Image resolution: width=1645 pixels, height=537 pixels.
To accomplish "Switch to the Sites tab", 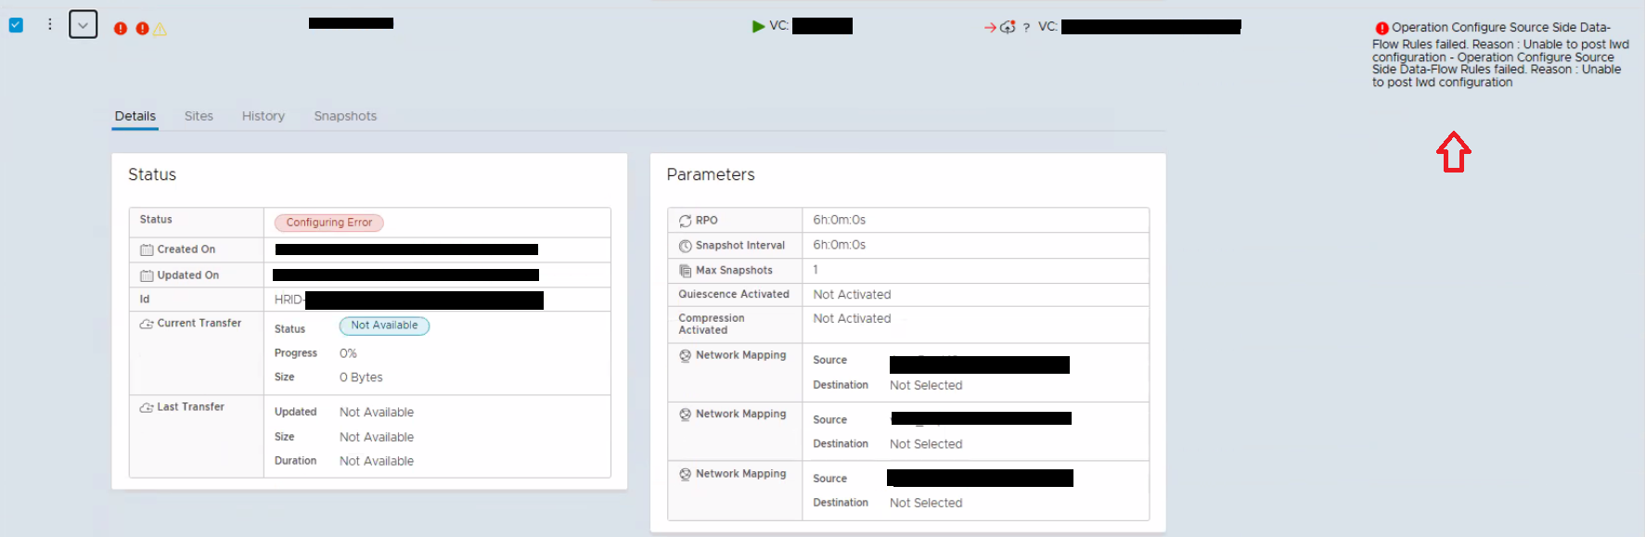I will (x=199, y=116).
